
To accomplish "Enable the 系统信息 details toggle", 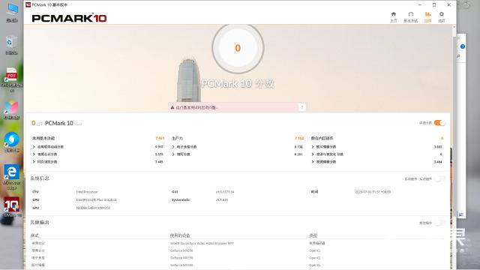I will coord(440,178).
